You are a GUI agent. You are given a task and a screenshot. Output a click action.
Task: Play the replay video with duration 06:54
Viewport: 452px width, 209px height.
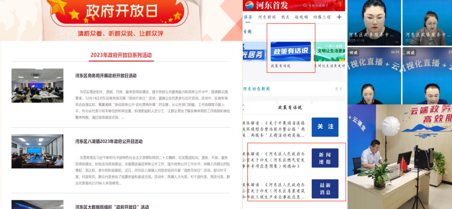click(x=374, y=76)
